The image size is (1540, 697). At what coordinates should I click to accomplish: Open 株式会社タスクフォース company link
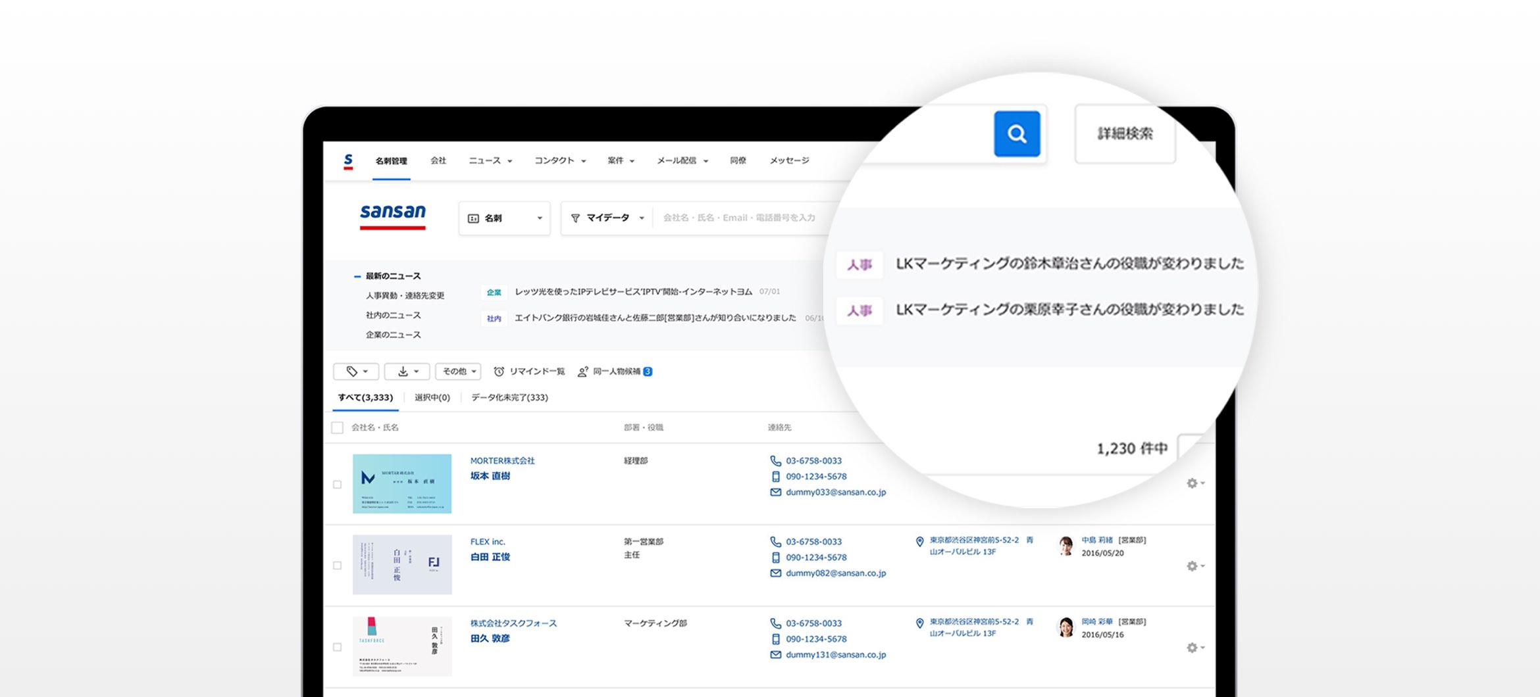tap(513, 623)
